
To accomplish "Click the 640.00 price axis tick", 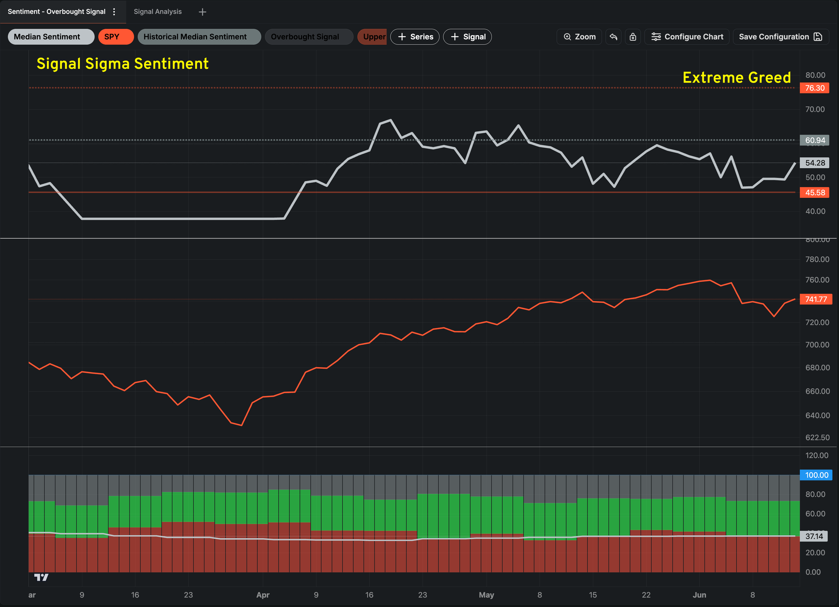I will tap(818, 415).
